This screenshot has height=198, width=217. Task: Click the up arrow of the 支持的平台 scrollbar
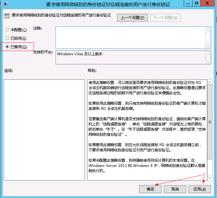pyautogui.click(x=208, y=54)
